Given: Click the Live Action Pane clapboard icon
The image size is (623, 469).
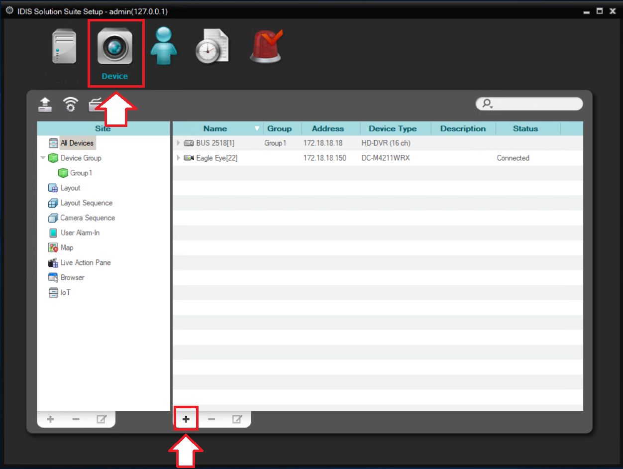Looking at the screenshot, I should pos(53,262).
